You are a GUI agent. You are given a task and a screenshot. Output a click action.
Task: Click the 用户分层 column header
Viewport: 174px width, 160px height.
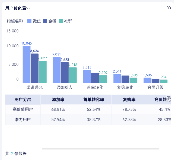click(x=23, y=99)
